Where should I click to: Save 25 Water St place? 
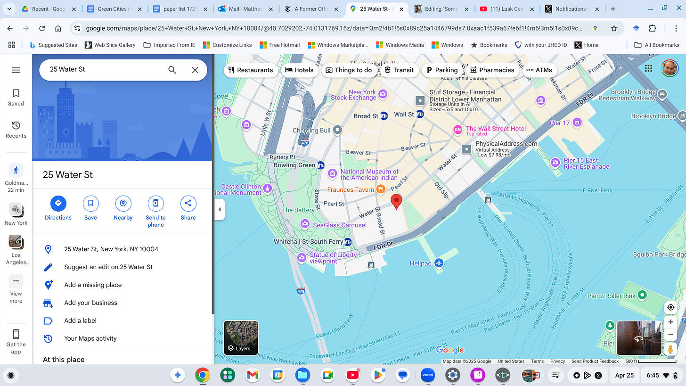click(x=90, y=208)
